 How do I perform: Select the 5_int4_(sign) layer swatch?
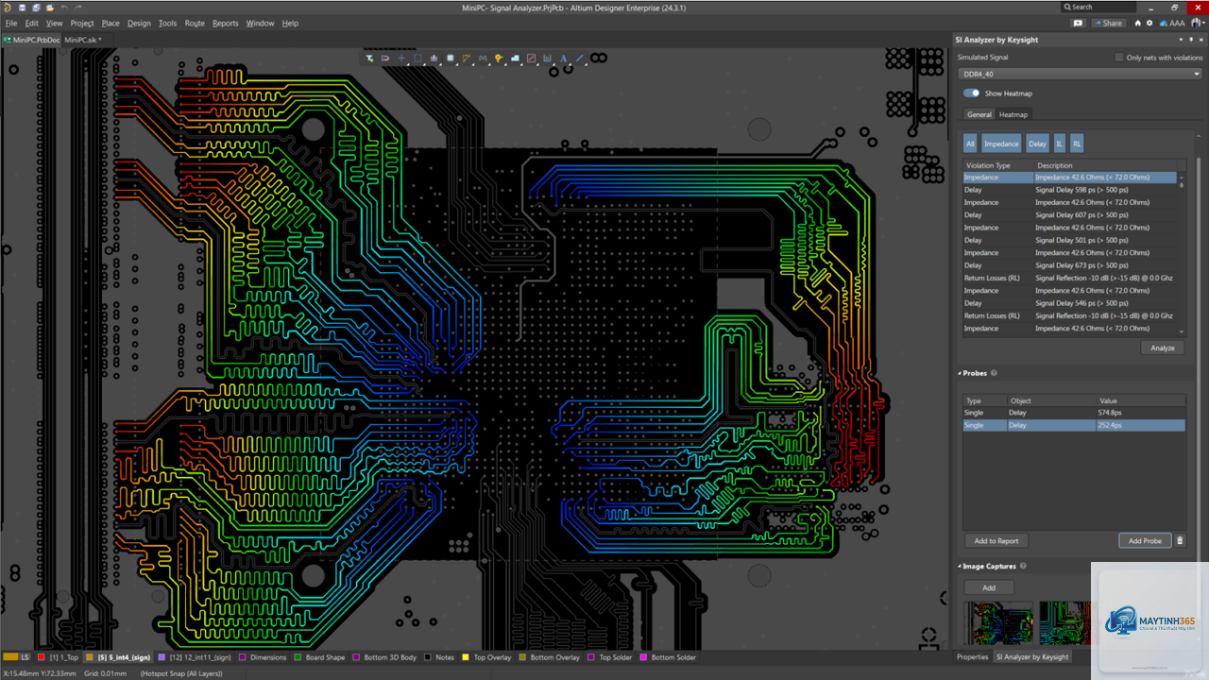90,657
